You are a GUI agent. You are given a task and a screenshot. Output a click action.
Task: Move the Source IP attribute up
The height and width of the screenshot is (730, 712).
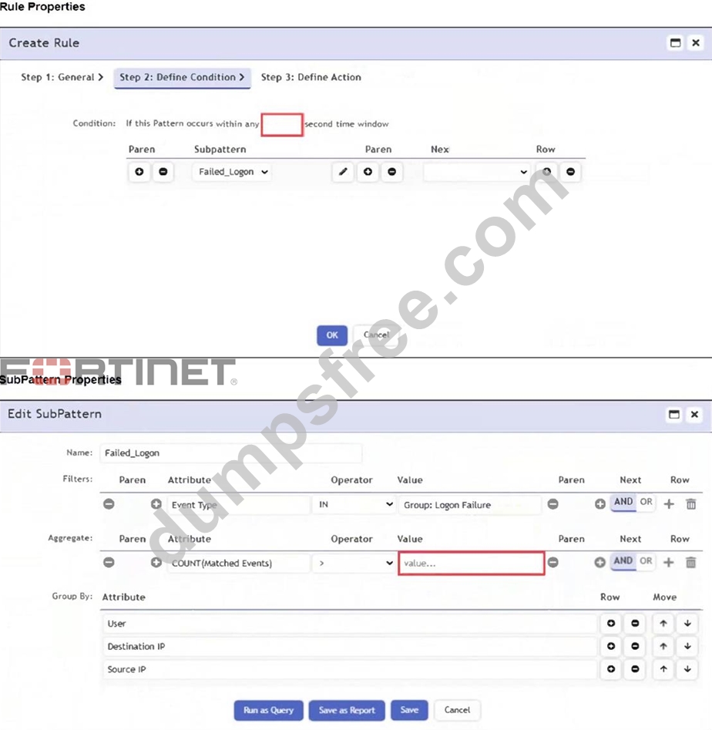click(x=663, y=669)
